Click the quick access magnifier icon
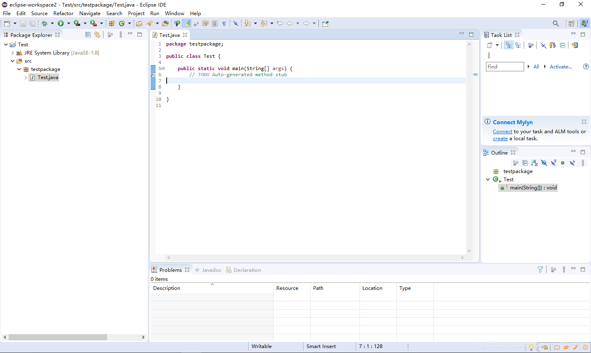The width and height of the screenshot is (591, 353). [556, 23]
